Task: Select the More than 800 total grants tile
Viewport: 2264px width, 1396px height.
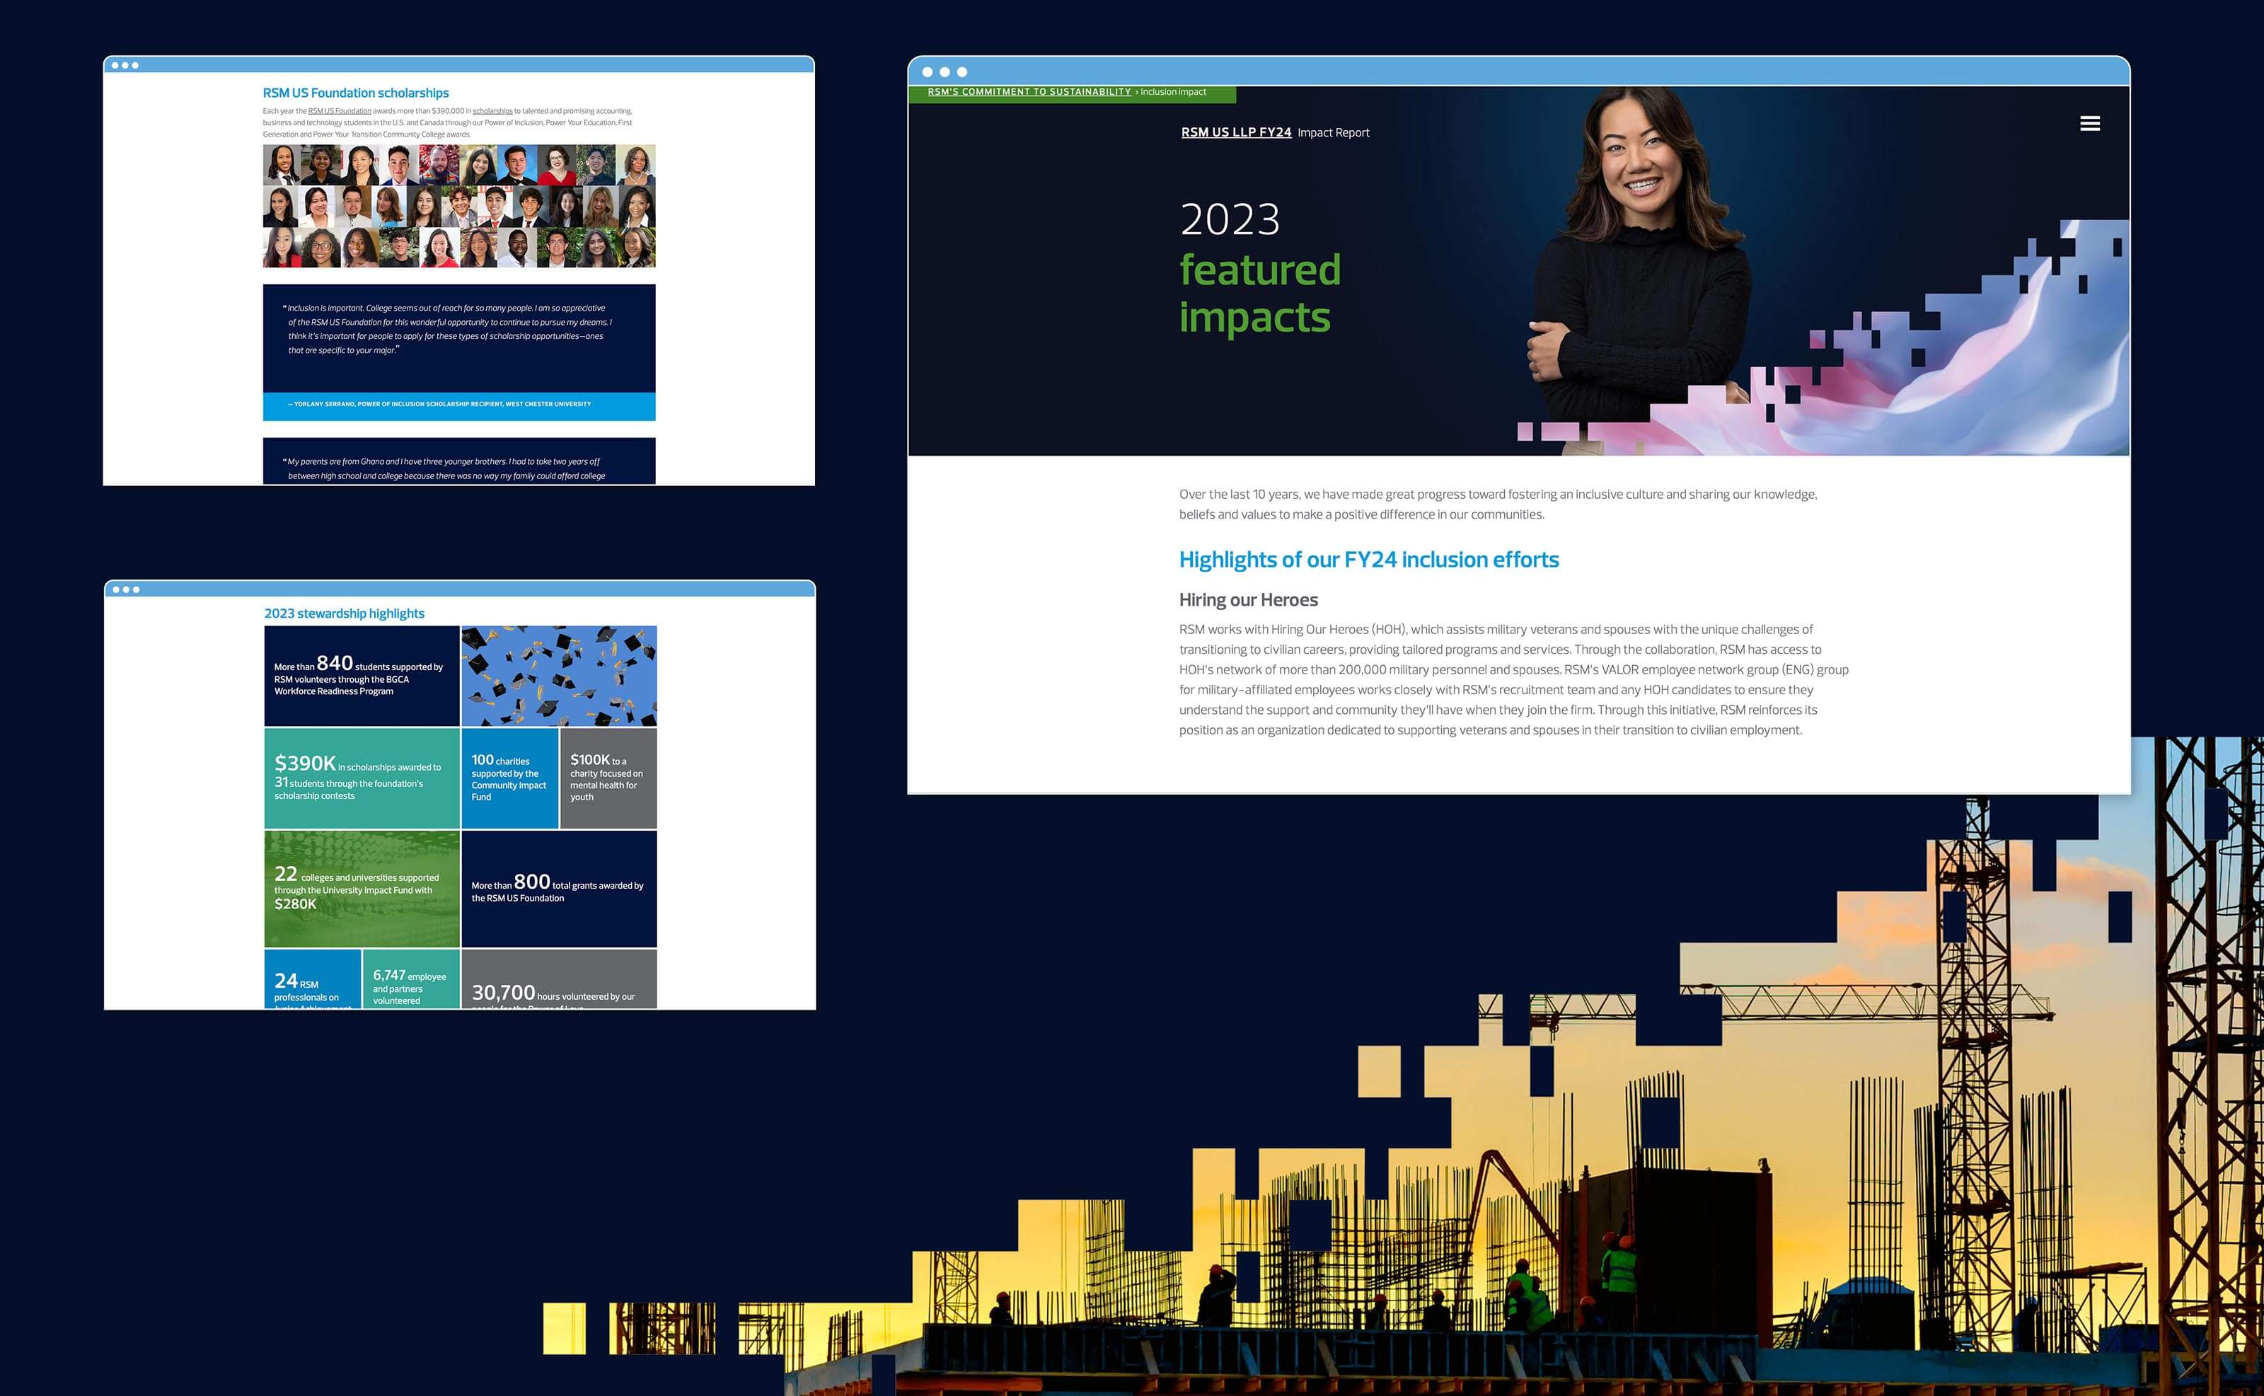Action: point(560,889)
